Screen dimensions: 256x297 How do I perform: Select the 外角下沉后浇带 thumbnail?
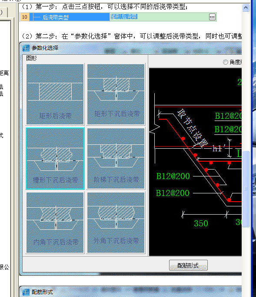point(116,222)
